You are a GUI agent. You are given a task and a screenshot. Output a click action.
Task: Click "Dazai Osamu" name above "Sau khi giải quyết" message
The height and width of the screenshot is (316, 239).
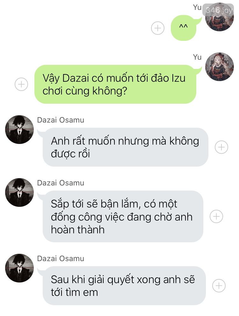coord(61,258)
